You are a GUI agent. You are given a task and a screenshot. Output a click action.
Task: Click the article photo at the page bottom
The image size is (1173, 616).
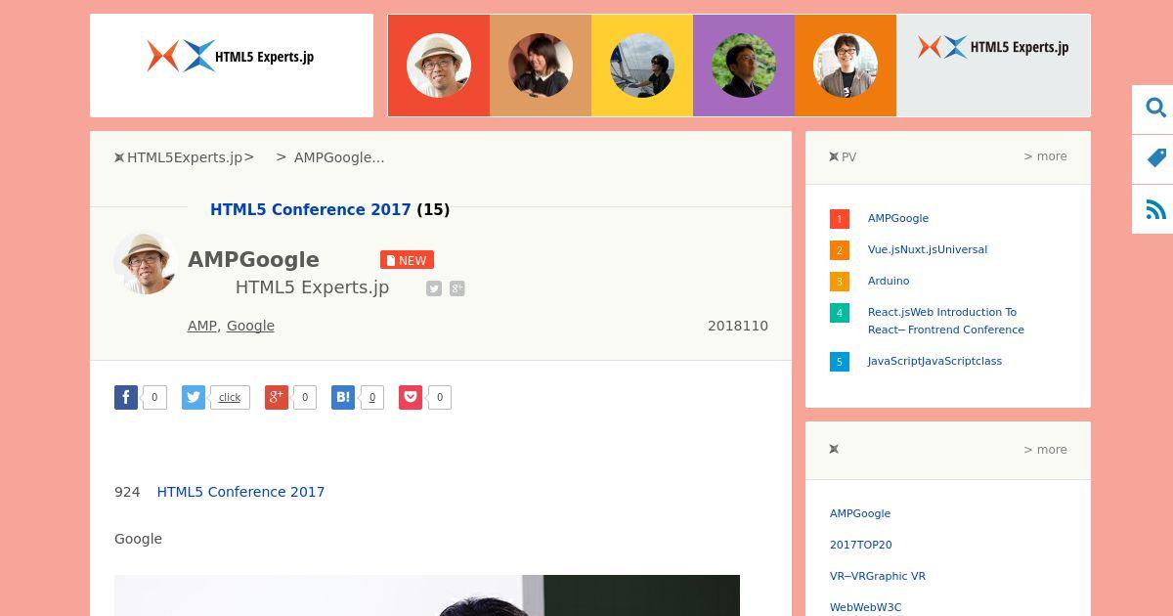tap(427, 595)
